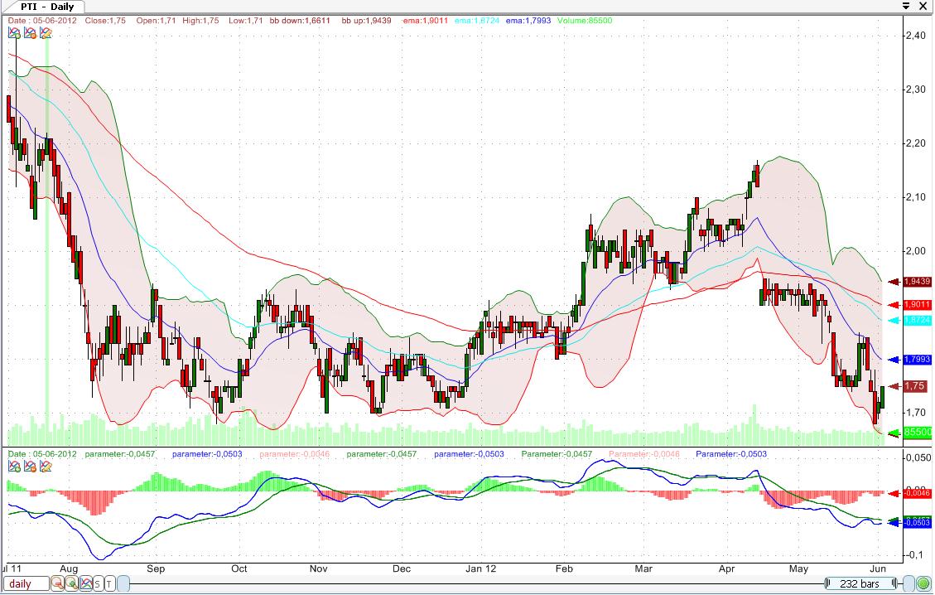Viewport: 935px width, 595px height.
Task: Click the 0,050 indicator axis label
Action: click(x=918, y=457)
